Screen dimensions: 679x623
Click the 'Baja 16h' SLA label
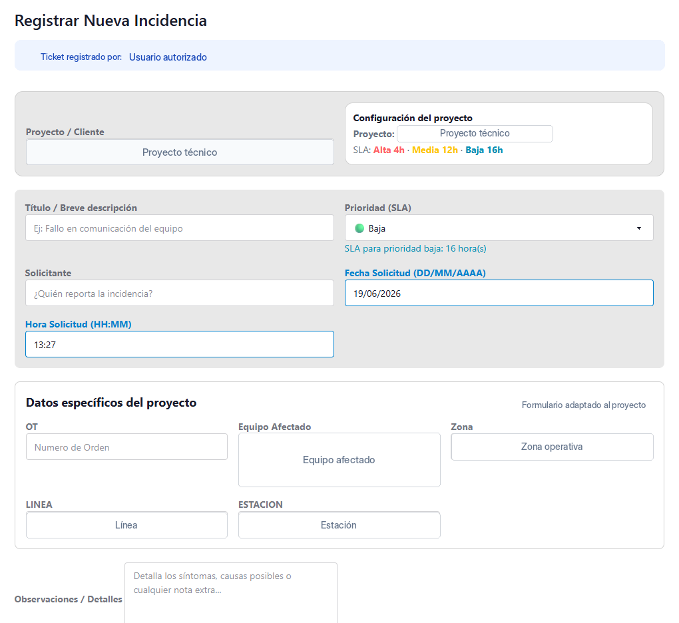point(484,150)
